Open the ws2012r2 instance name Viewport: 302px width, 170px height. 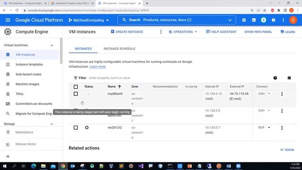(115, 127)
